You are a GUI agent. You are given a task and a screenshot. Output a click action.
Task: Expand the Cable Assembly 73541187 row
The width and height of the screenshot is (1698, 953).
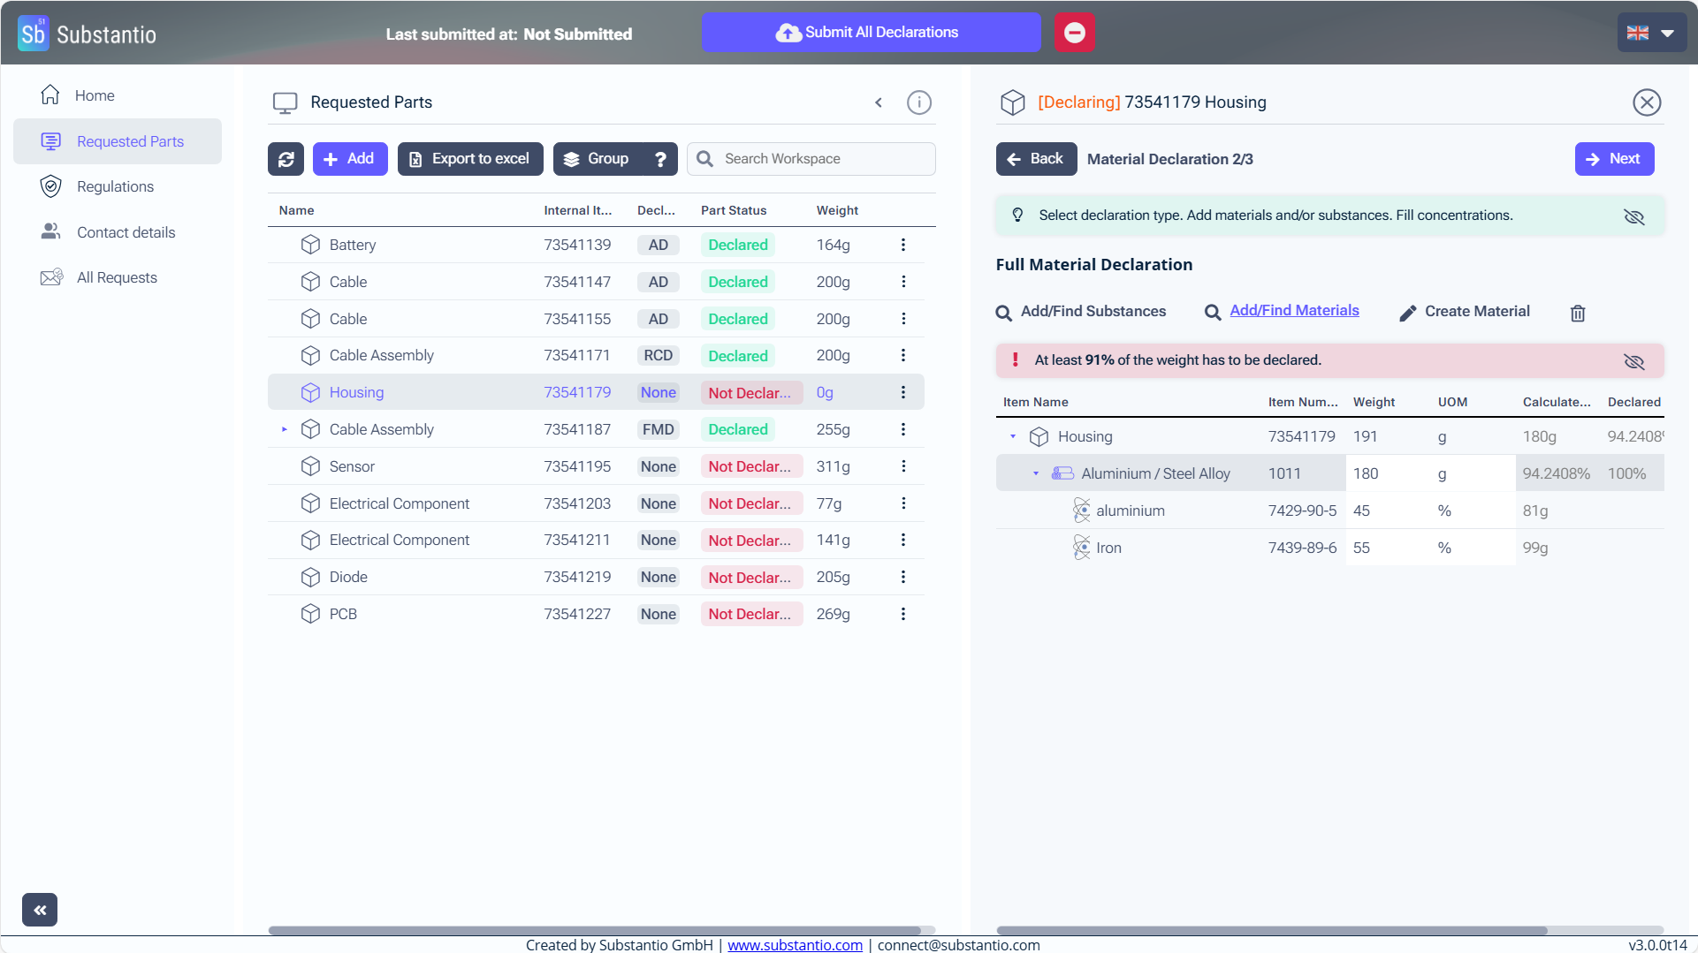[285, 429]
